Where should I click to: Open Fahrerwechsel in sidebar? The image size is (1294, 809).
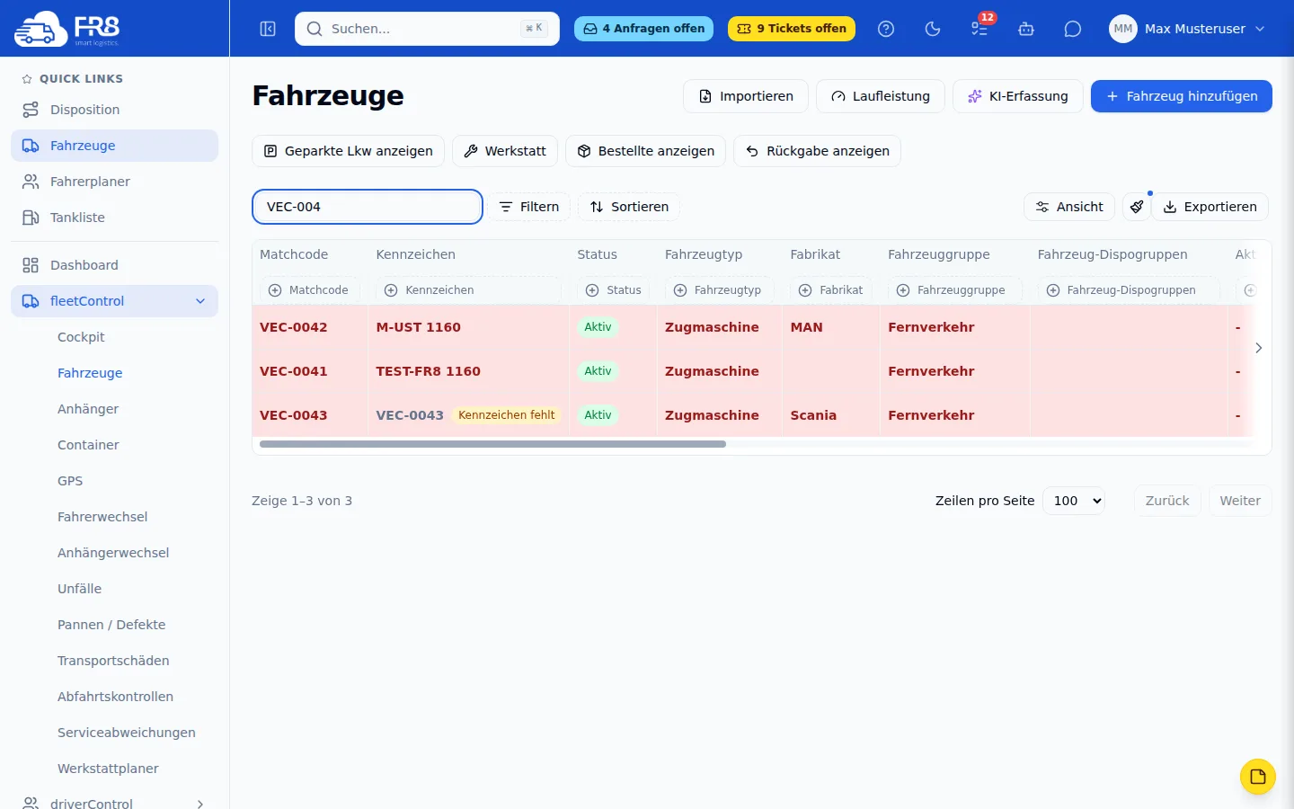coord(102,517)
